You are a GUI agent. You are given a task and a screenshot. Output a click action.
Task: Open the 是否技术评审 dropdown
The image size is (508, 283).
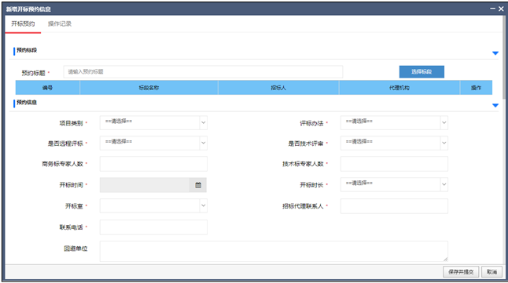394,143
